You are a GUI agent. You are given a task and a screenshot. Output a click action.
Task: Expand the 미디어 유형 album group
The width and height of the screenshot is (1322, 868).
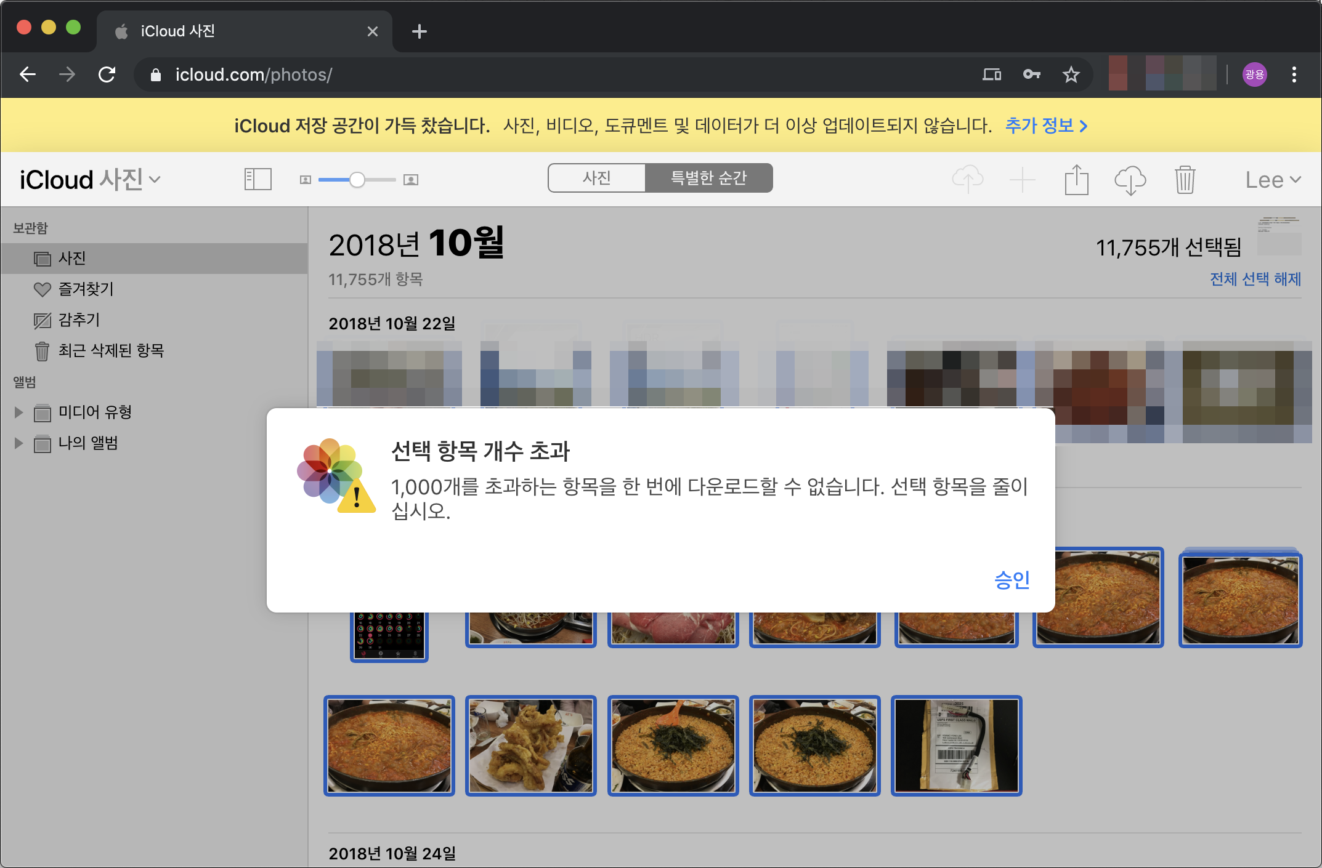(x=18, y=412)
